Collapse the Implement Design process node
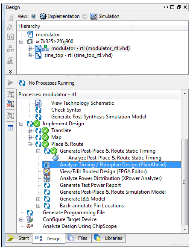 tap(21, 124)
